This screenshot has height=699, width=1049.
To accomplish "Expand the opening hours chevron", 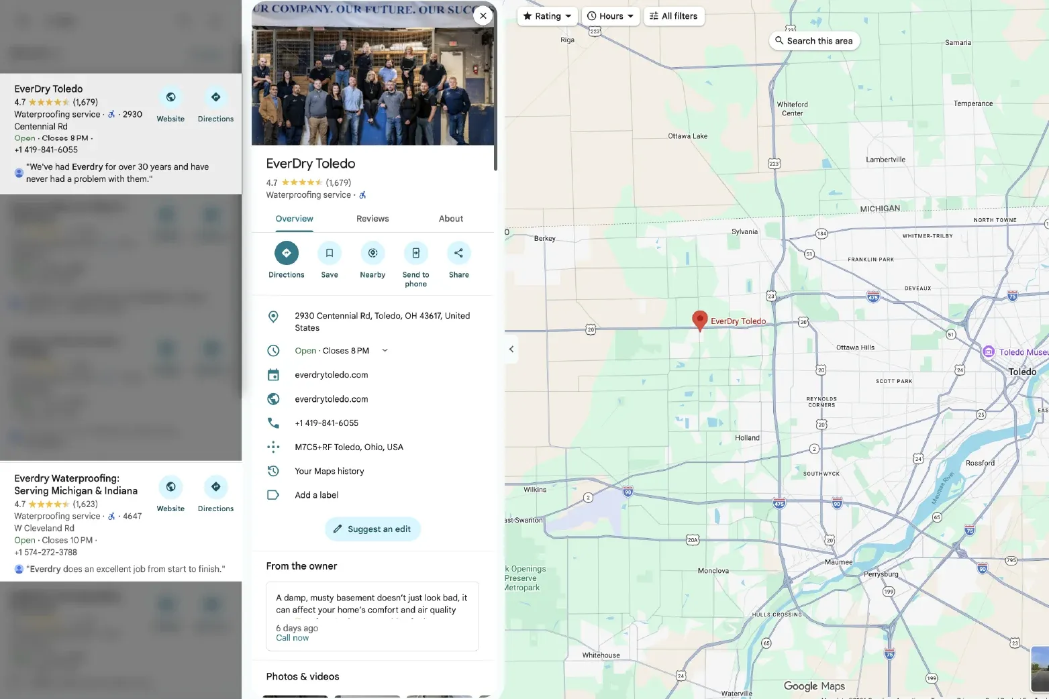I will (385, 350).
